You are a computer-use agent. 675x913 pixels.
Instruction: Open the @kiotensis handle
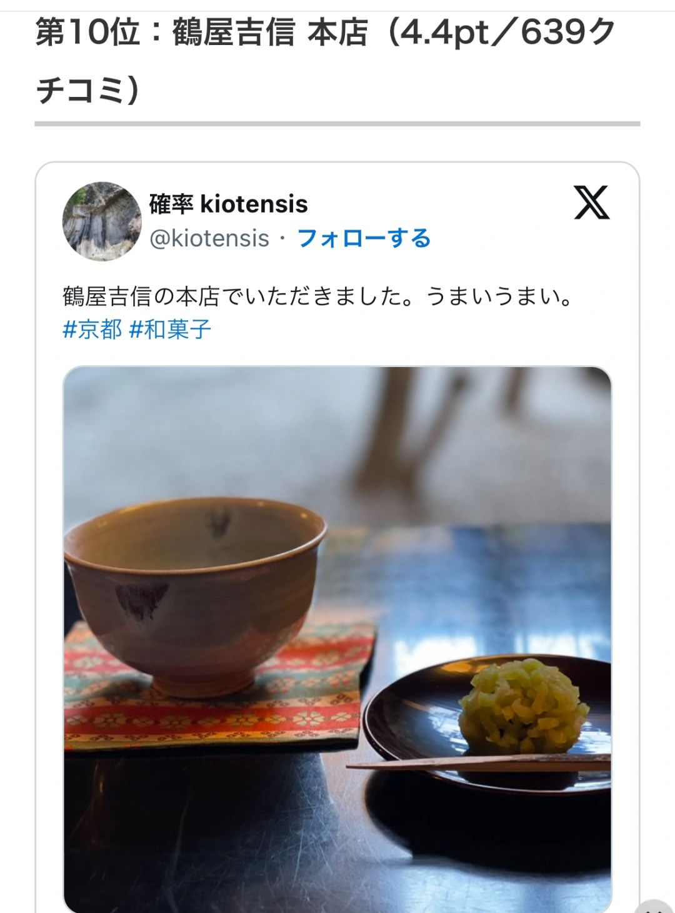click(x=209, y=238)
